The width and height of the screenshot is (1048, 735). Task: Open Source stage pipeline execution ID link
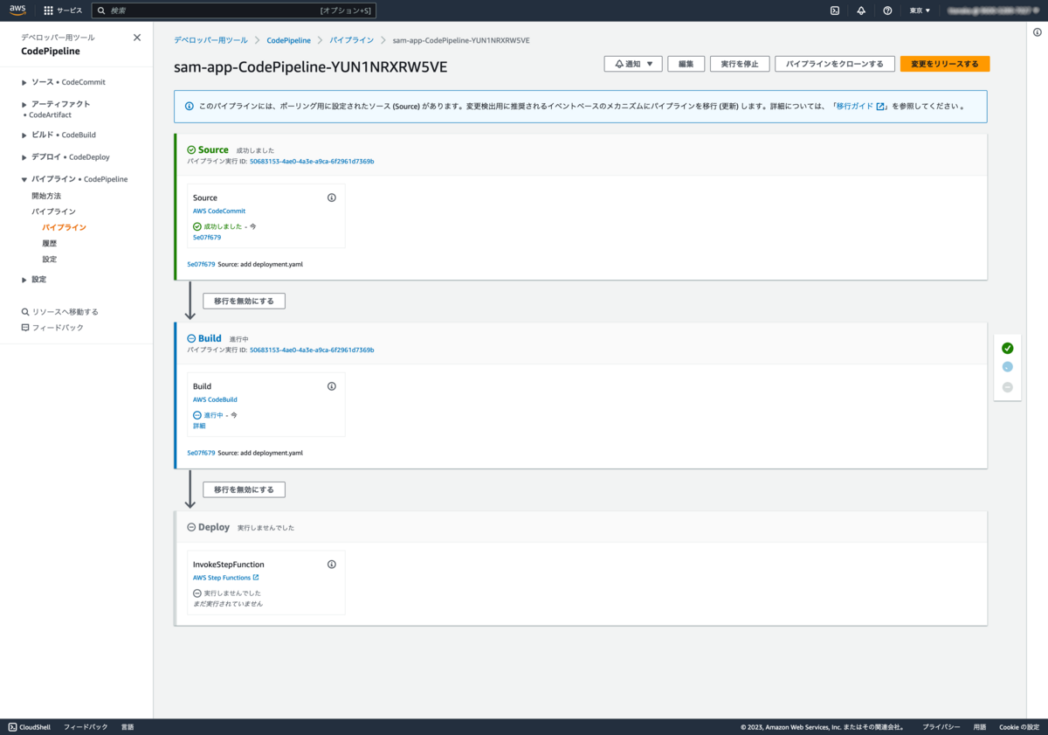pyautogui.click(x=312, y=162)
